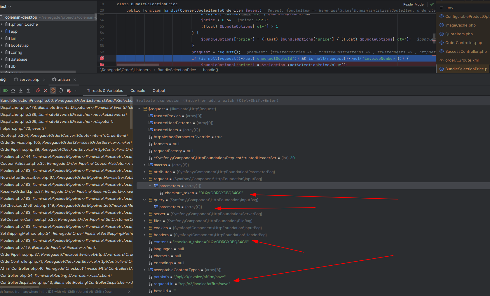Click the Resume Program debug icon
This screenshot has width=490, height=296.
point(5,91)
